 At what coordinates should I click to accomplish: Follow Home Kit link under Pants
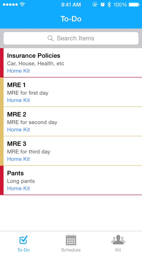(19, 188)
